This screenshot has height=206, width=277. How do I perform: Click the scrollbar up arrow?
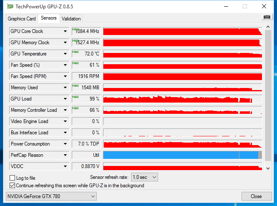(268, 27)
